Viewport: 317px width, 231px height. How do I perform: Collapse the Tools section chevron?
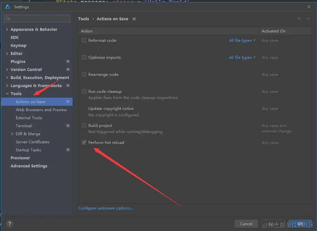coord(7,93)
